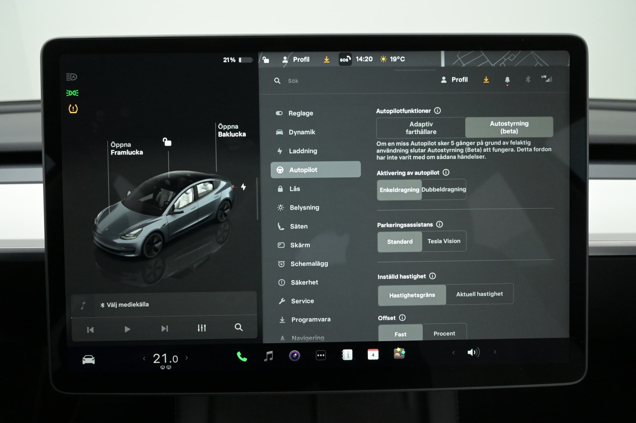Tap the auto high beam headlight icon

[x=71, y=77]
